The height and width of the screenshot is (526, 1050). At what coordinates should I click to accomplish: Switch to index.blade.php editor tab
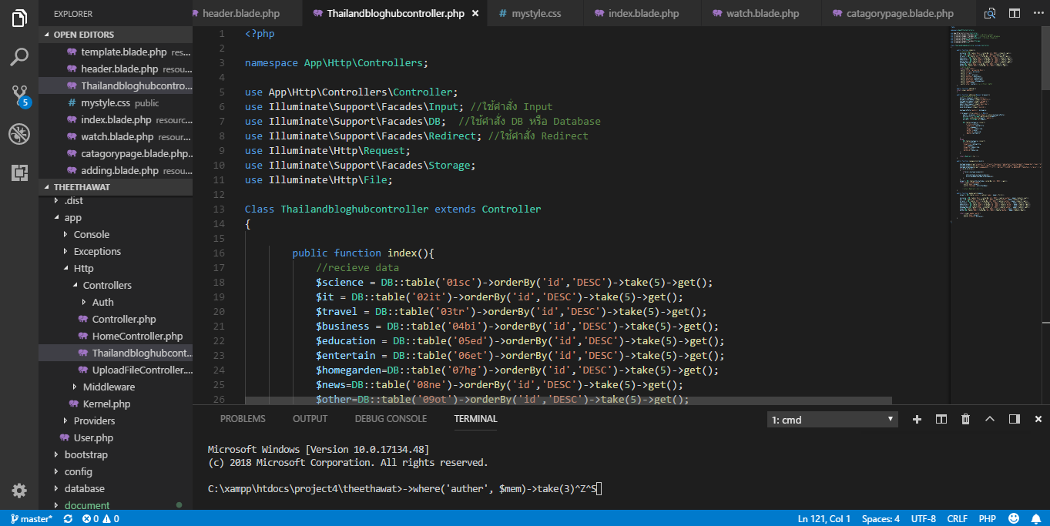[x=643, y=13]
